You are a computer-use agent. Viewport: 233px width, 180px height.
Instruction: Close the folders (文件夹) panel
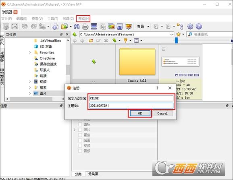pyautogui.click(x=67, y=34)
